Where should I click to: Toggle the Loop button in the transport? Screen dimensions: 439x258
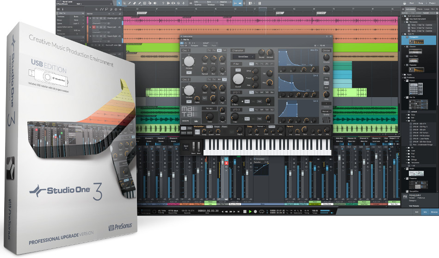pos(261,212)
